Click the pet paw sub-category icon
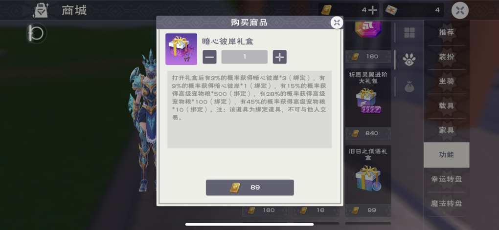Viewport: 499px width, 230px height. [409, 60]
